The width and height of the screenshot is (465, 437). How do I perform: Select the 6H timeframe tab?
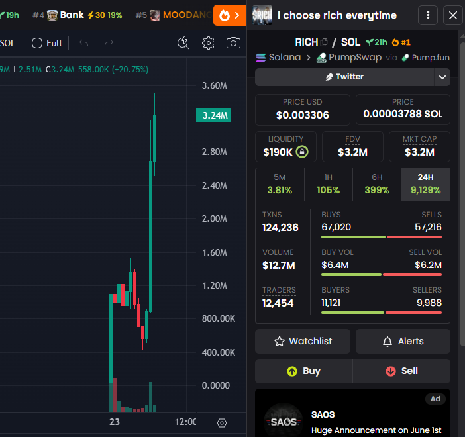(377, 185)
